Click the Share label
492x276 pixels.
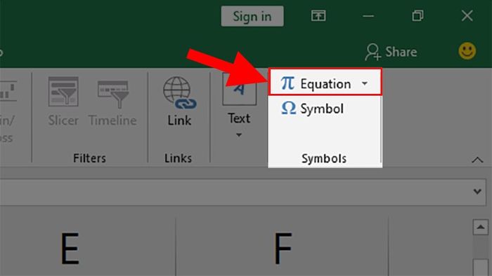401,52
